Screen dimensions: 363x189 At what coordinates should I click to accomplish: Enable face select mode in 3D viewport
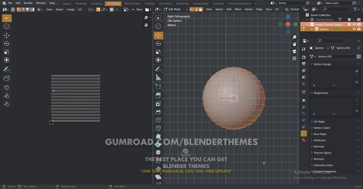pyautogui.click(x=201, y=9)
